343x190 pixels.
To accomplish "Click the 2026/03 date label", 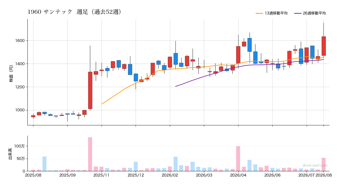I will coord(204,175).
